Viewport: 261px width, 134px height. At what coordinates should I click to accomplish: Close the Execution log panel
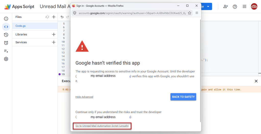[256, 81]
